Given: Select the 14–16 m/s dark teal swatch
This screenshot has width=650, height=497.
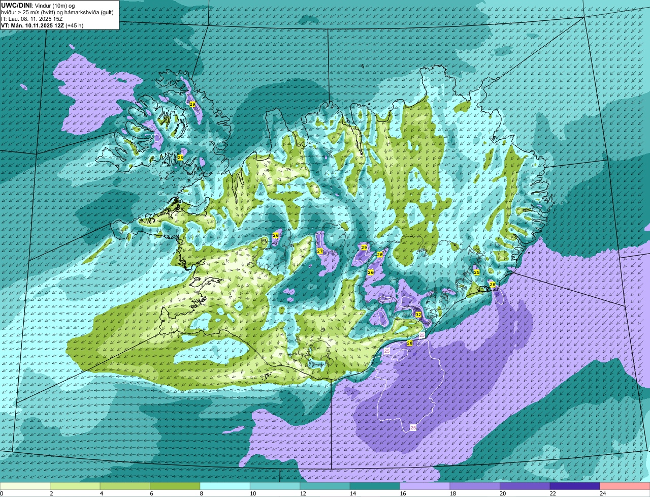Looking at the screenshot, I should coord(375,486).
